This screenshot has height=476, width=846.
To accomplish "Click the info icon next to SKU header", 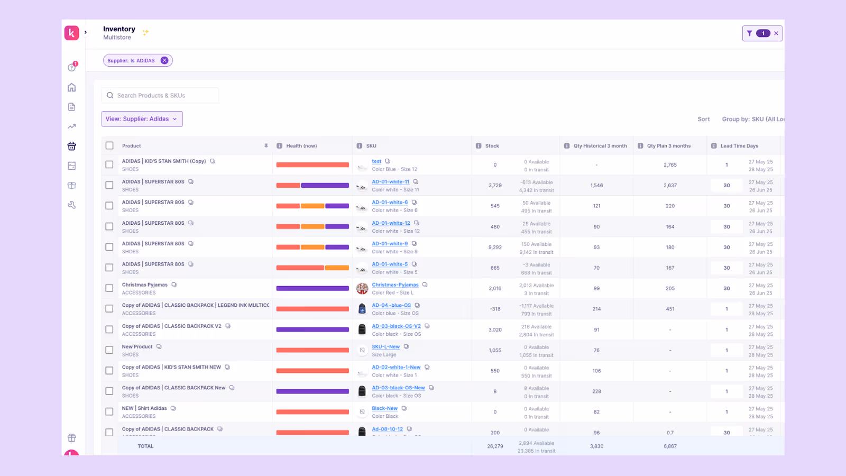I will pyautogui.click(x=360, y=146).
